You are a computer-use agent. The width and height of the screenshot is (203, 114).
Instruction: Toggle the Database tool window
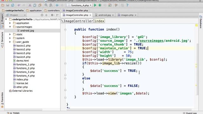pos(201,22)
